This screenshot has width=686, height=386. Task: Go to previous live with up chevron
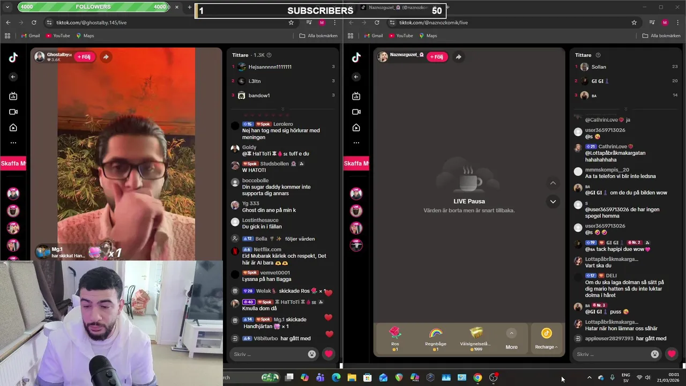(553, 183)
